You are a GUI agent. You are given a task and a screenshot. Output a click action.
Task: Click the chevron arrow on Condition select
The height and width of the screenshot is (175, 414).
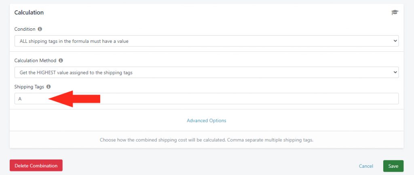pos(395,41)
